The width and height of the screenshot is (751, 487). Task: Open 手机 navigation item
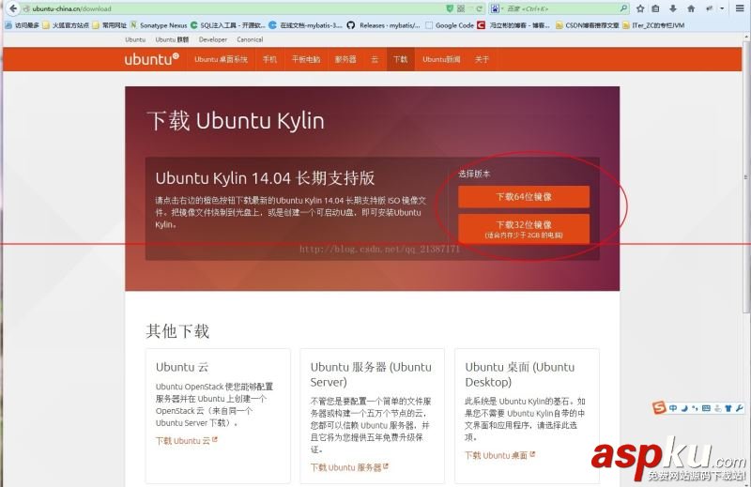(269, 59)
